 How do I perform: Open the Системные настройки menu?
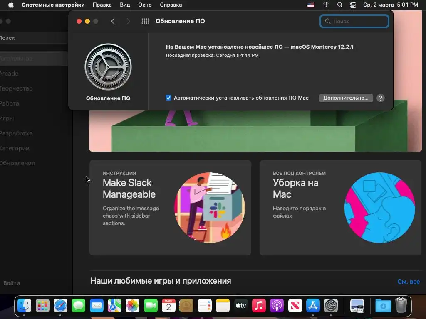(53, 5)
